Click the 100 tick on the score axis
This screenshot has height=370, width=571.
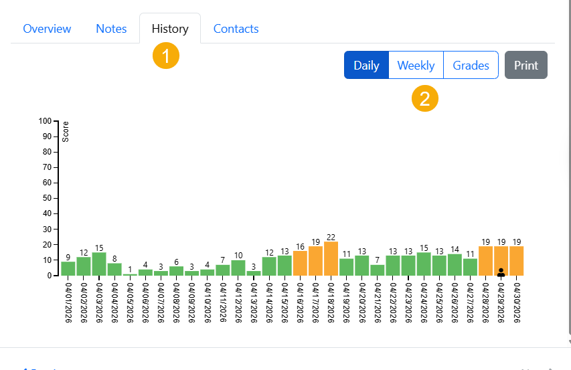(45, 121)
